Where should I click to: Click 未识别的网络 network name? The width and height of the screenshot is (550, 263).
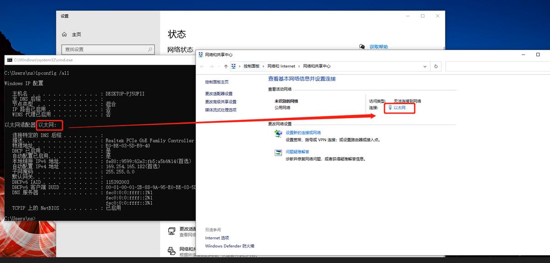(x=286, y=101)
